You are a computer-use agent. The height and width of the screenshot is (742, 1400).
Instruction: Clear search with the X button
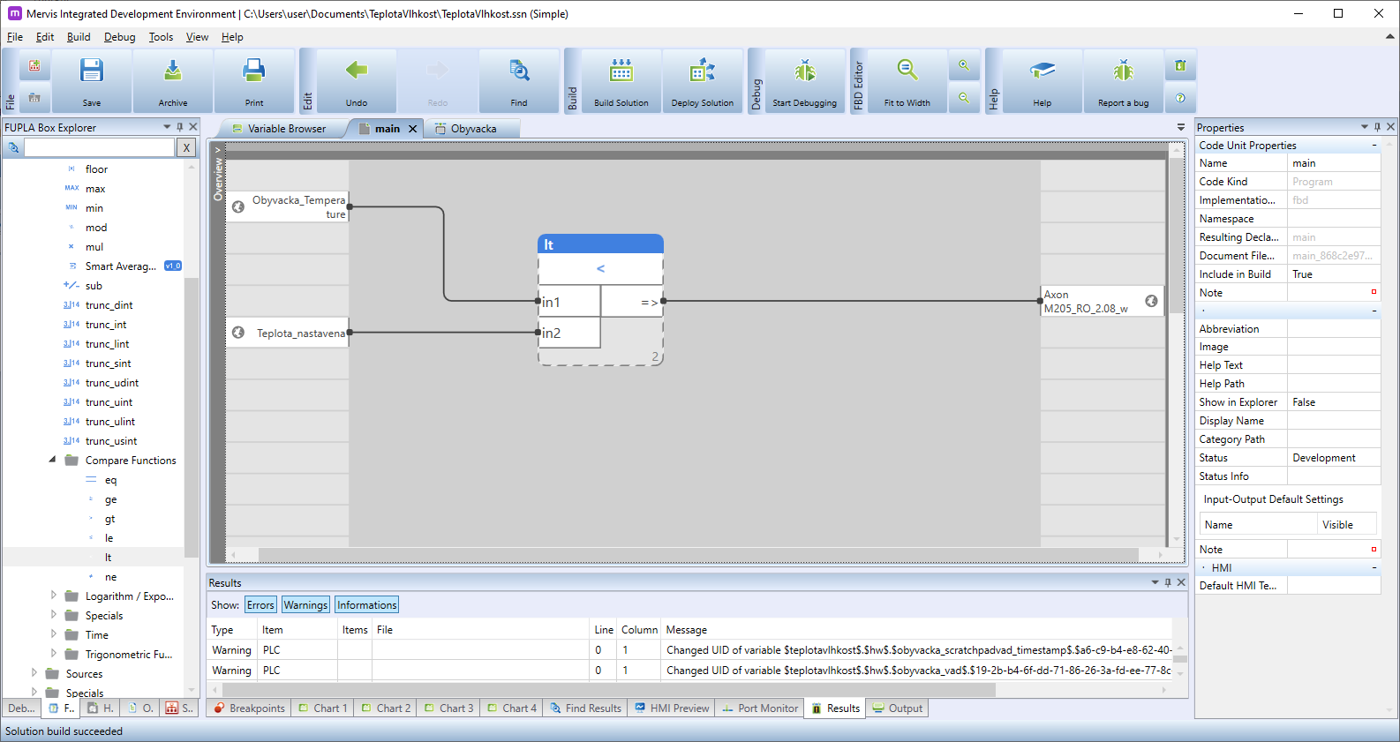point(186,147)
